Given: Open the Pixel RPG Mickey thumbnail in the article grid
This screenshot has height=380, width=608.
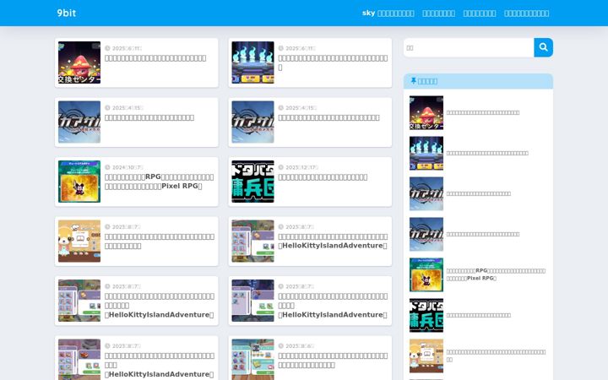Looking at the screenshot, I should pos(79,182).
